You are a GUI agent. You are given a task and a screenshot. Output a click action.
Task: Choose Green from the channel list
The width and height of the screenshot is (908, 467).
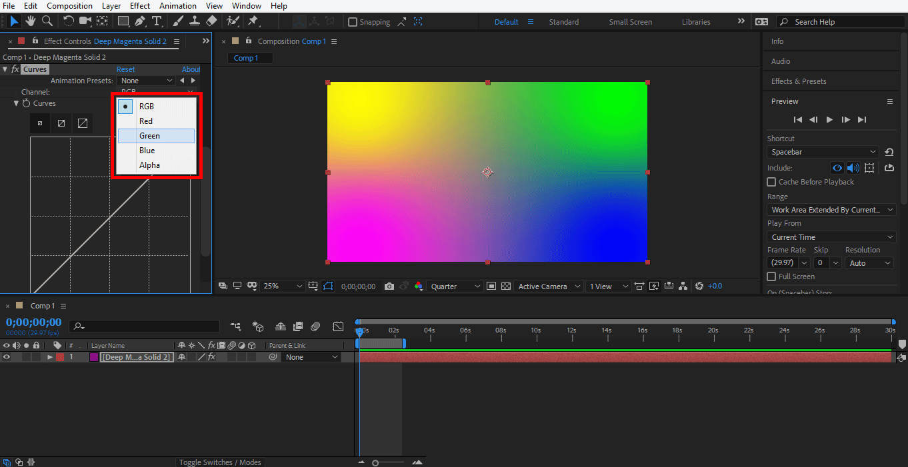[149, 136]
